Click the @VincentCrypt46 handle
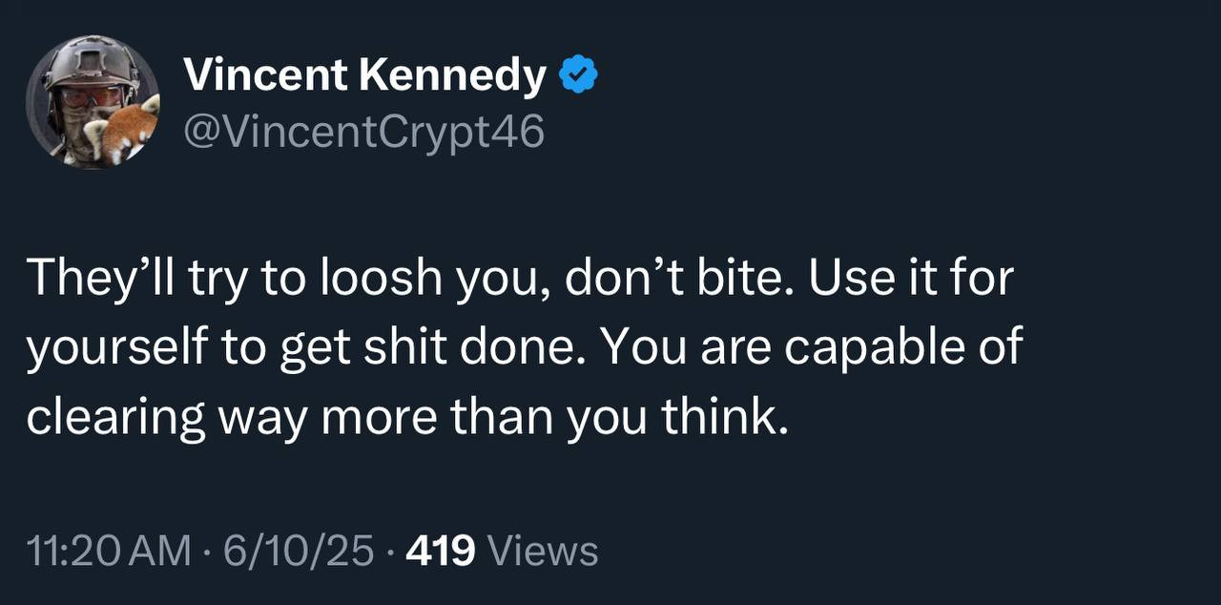 point(362,132)
